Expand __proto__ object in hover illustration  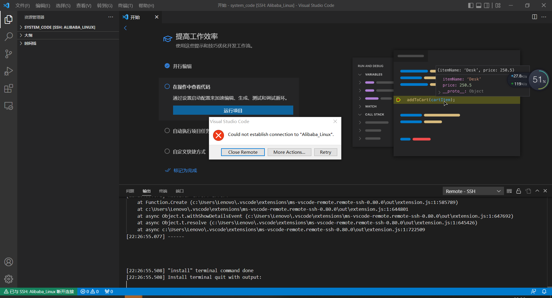point(440,92)
